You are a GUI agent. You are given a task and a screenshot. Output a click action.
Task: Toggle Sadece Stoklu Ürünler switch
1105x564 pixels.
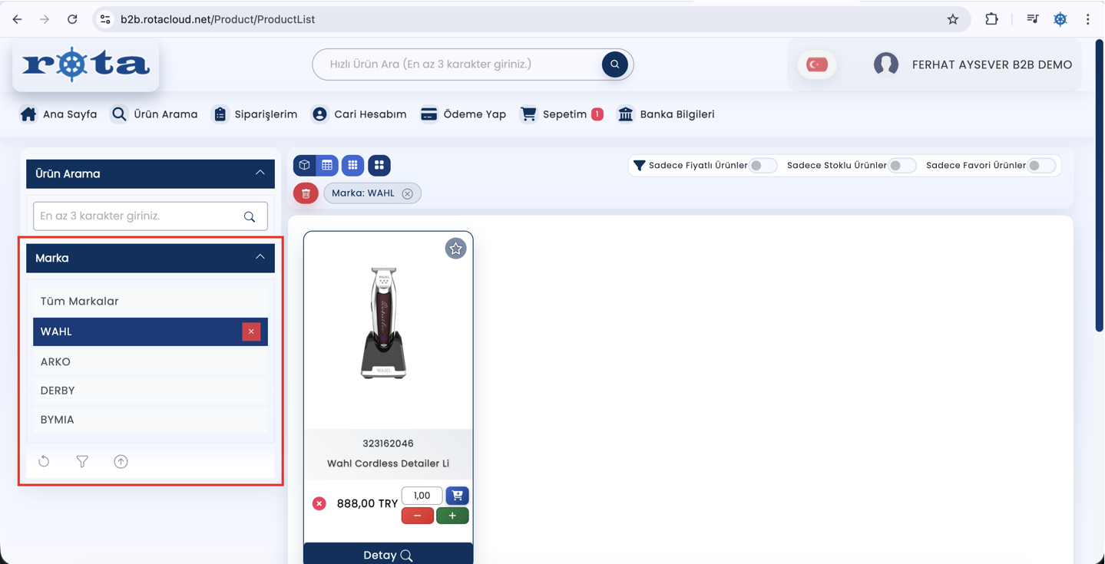pyautogui.click(x=902, y=166)
